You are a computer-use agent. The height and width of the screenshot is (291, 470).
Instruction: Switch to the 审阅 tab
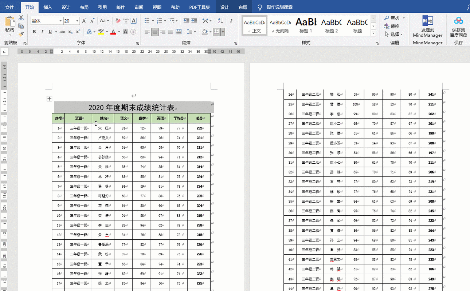(139, 7)
